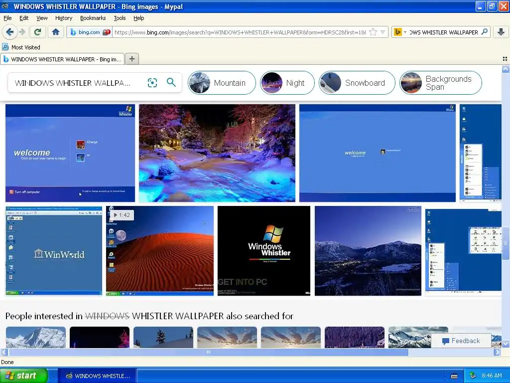Select the WINDOWS WHISTLER WALLPAPER Bing tab
This screenshot has width=510, height=383.
[62, 59]
